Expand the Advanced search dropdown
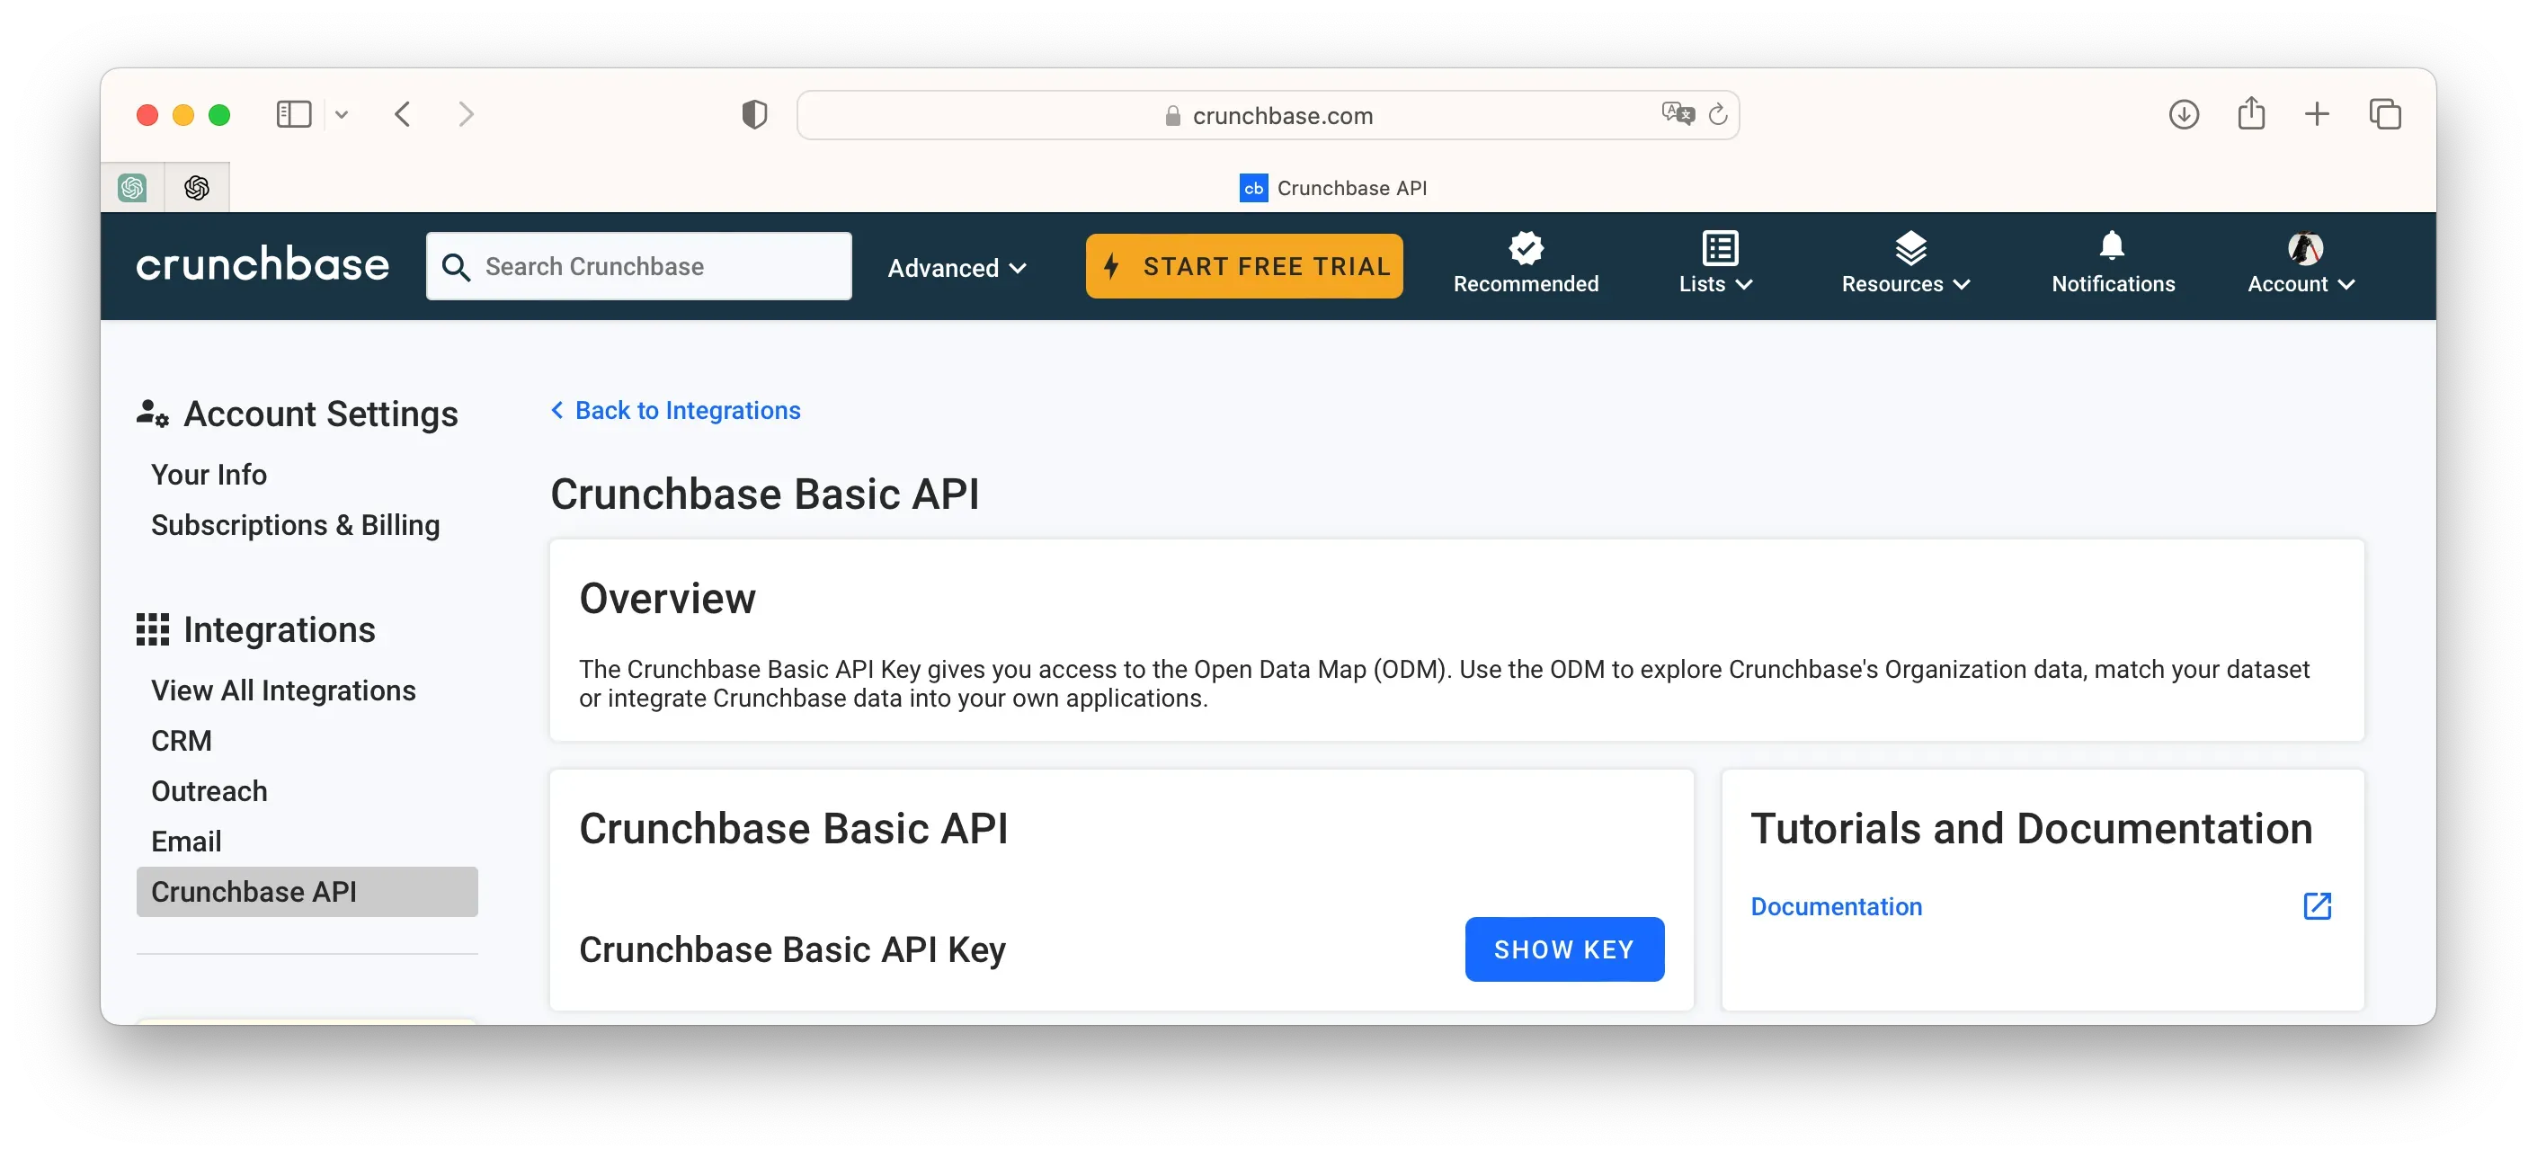Image resolution: width=2537 pixels, height=1158 pixels. point(957,267)
